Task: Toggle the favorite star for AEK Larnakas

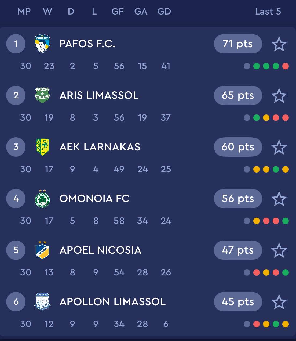Action: pyautogui.click(x=279, y=147)
